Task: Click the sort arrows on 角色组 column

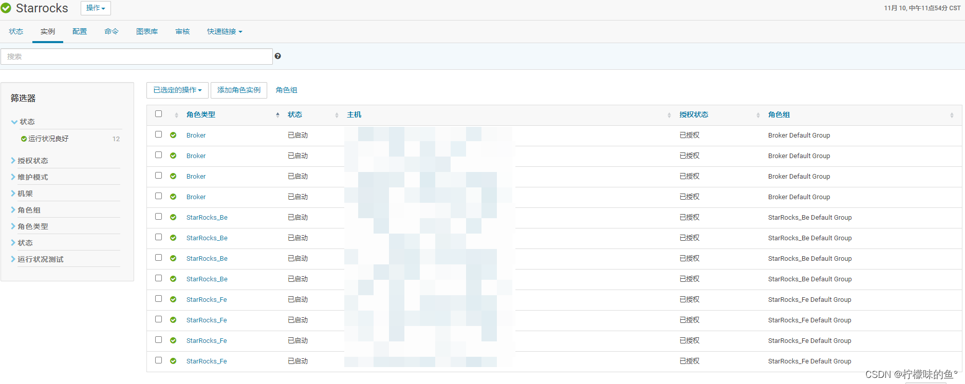Action: point(952,115)
